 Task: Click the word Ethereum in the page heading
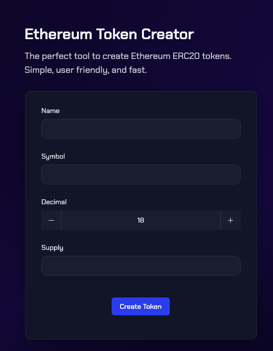[x=59, y=34]
